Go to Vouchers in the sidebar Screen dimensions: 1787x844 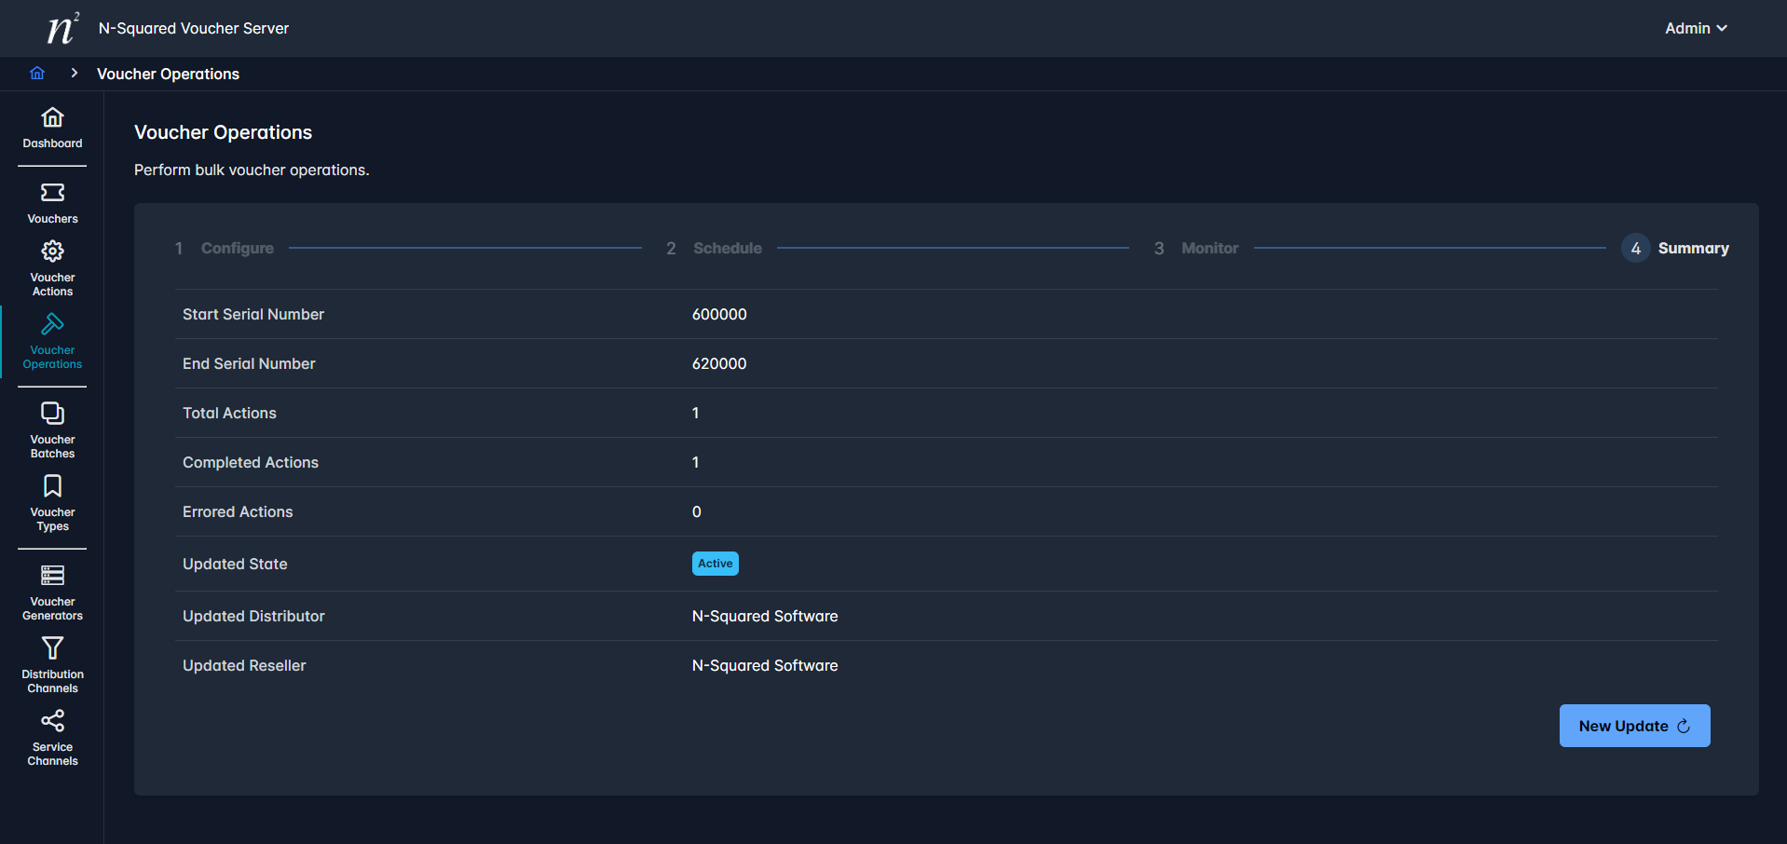[52, 203]
